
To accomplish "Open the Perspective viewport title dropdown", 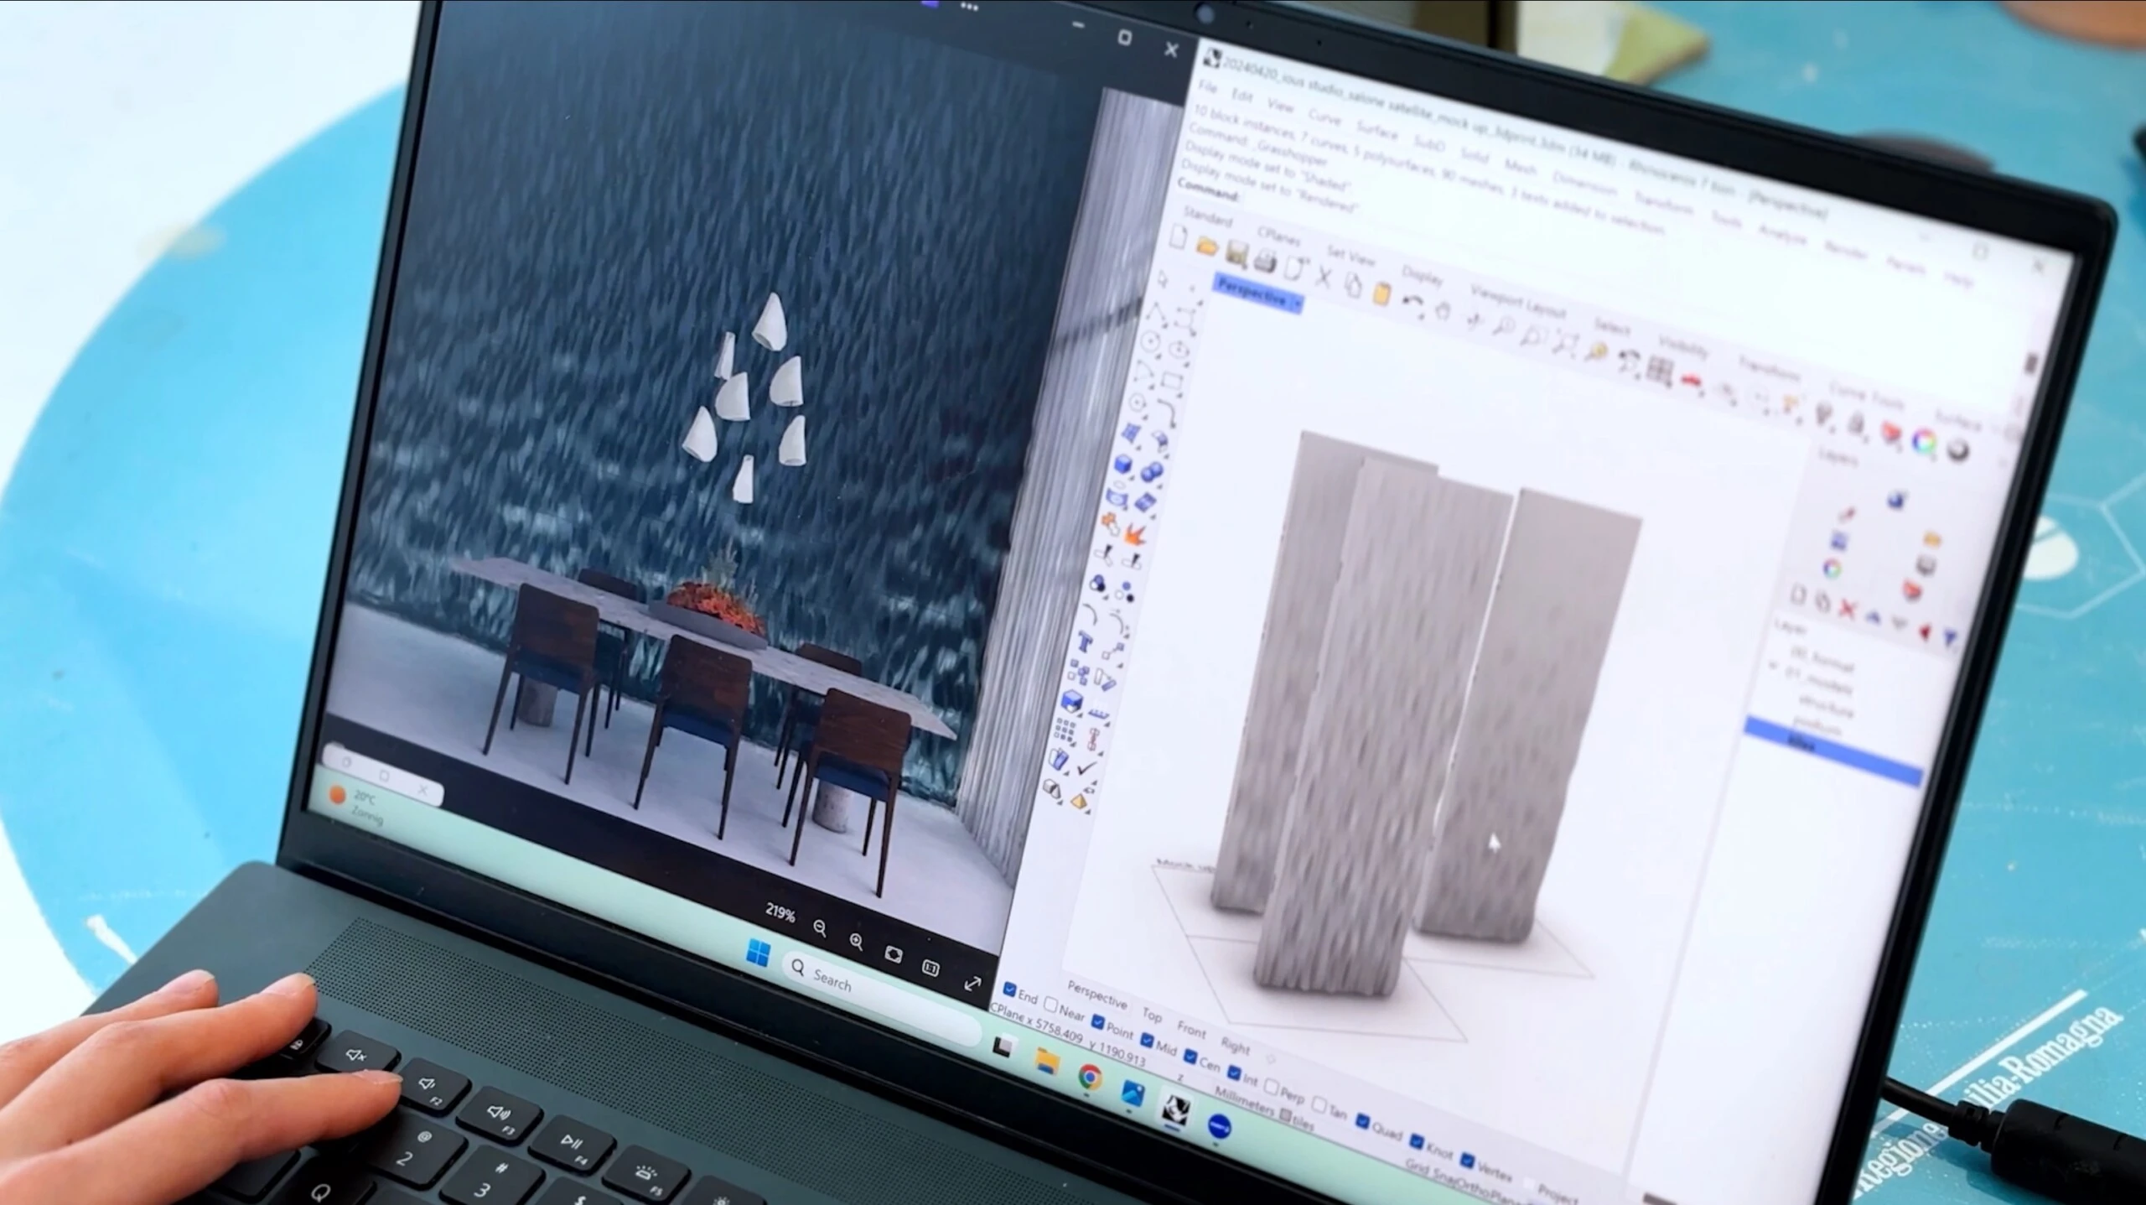I will (1298, 304).
